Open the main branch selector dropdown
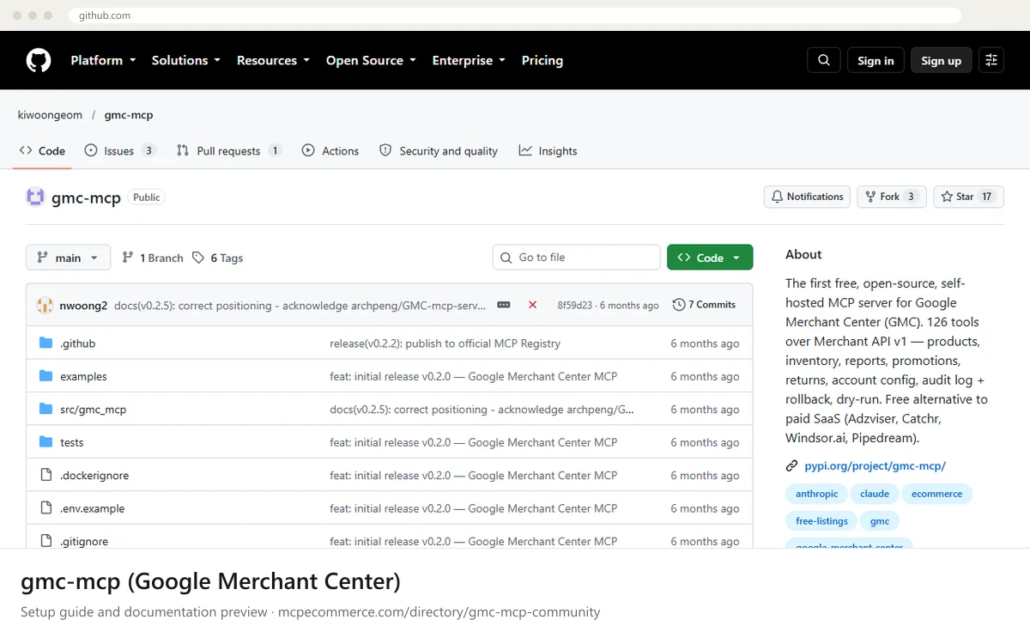 [69, 258]
